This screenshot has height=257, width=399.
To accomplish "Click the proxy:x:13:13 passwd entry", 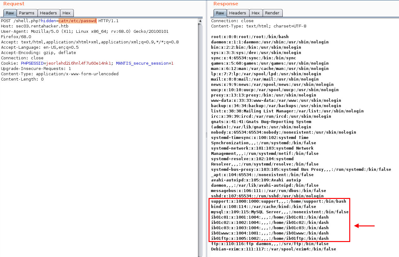I will click(x=264, y=95).
